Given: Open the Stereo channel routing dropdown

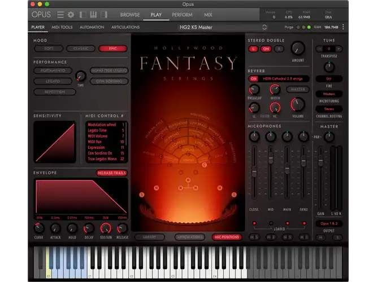Looking at the screenshot, I should [329, 109].
